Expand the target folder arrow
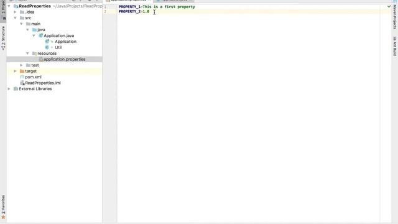The image size is (398, 224). [x=15, y=71]
